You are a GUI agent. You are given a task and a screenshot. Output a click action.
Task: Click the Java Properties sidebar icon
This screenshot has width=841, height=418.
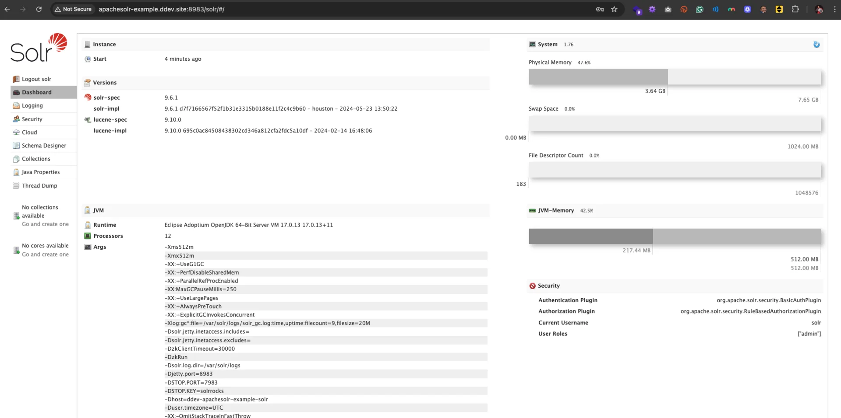point(16,172)
